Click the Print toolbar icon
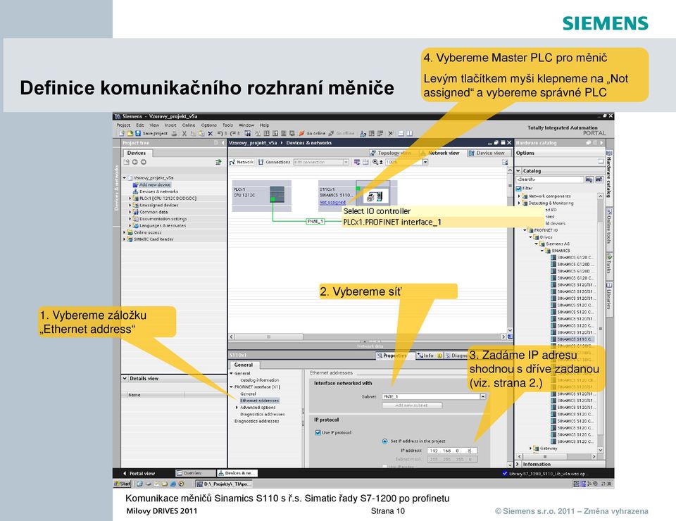The image size is (676, 521). pos(174,134)
